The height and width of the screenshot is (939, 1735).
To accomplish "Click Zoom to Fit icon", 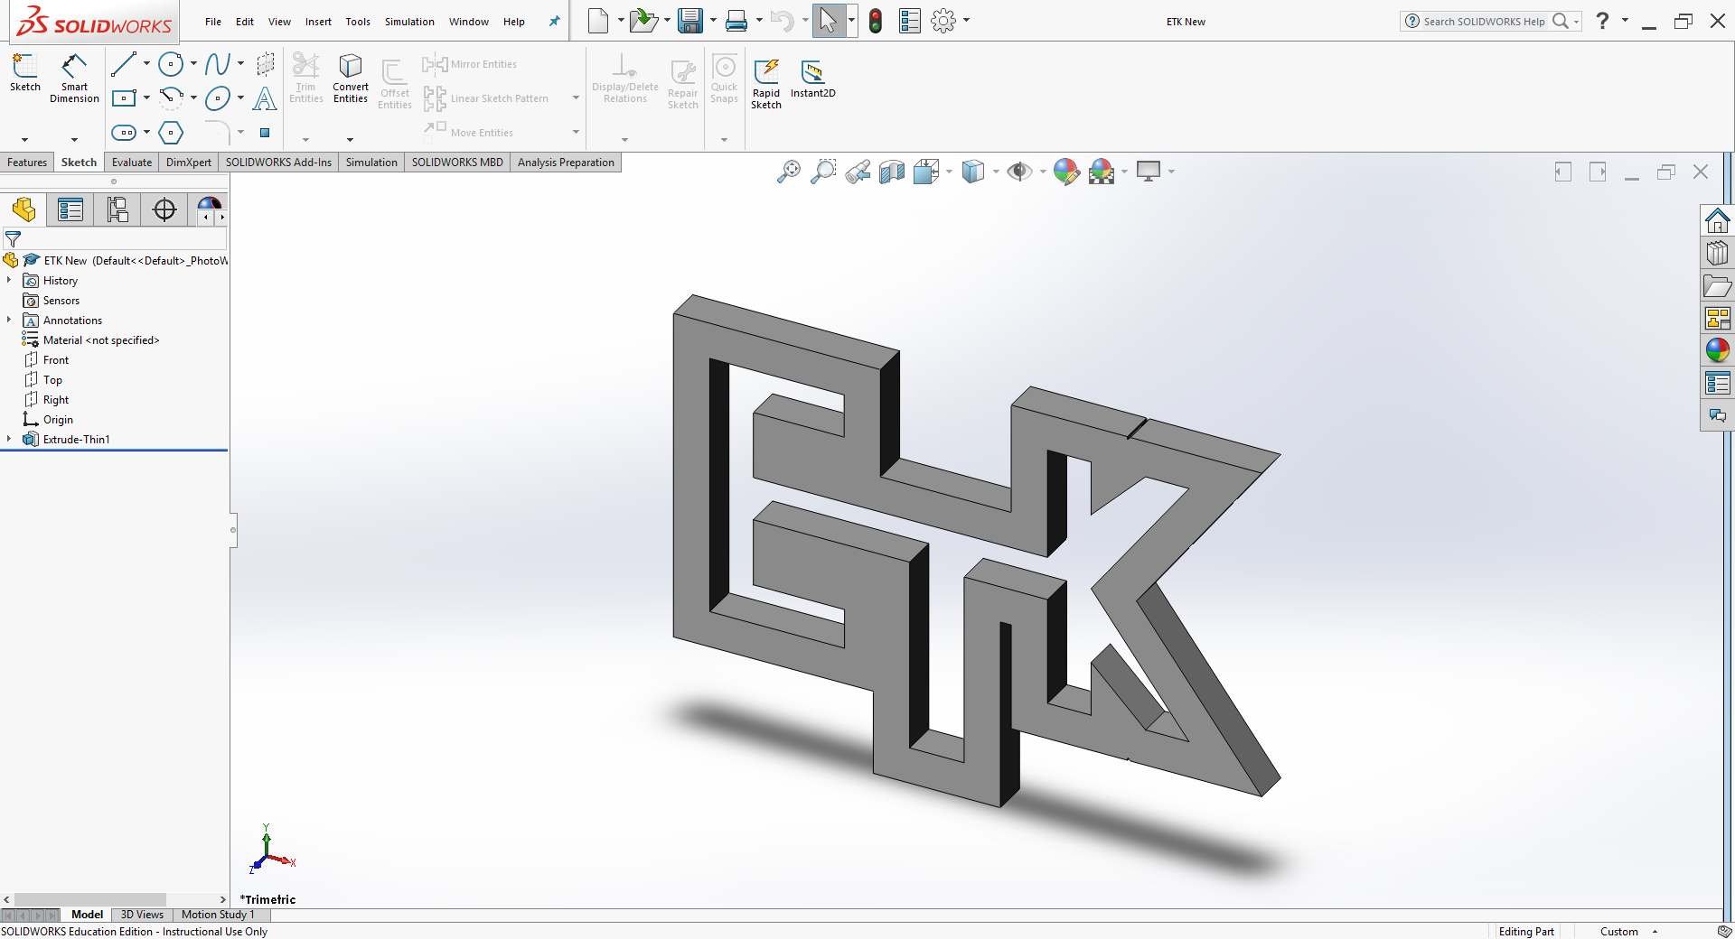I will tap(789, 172).
